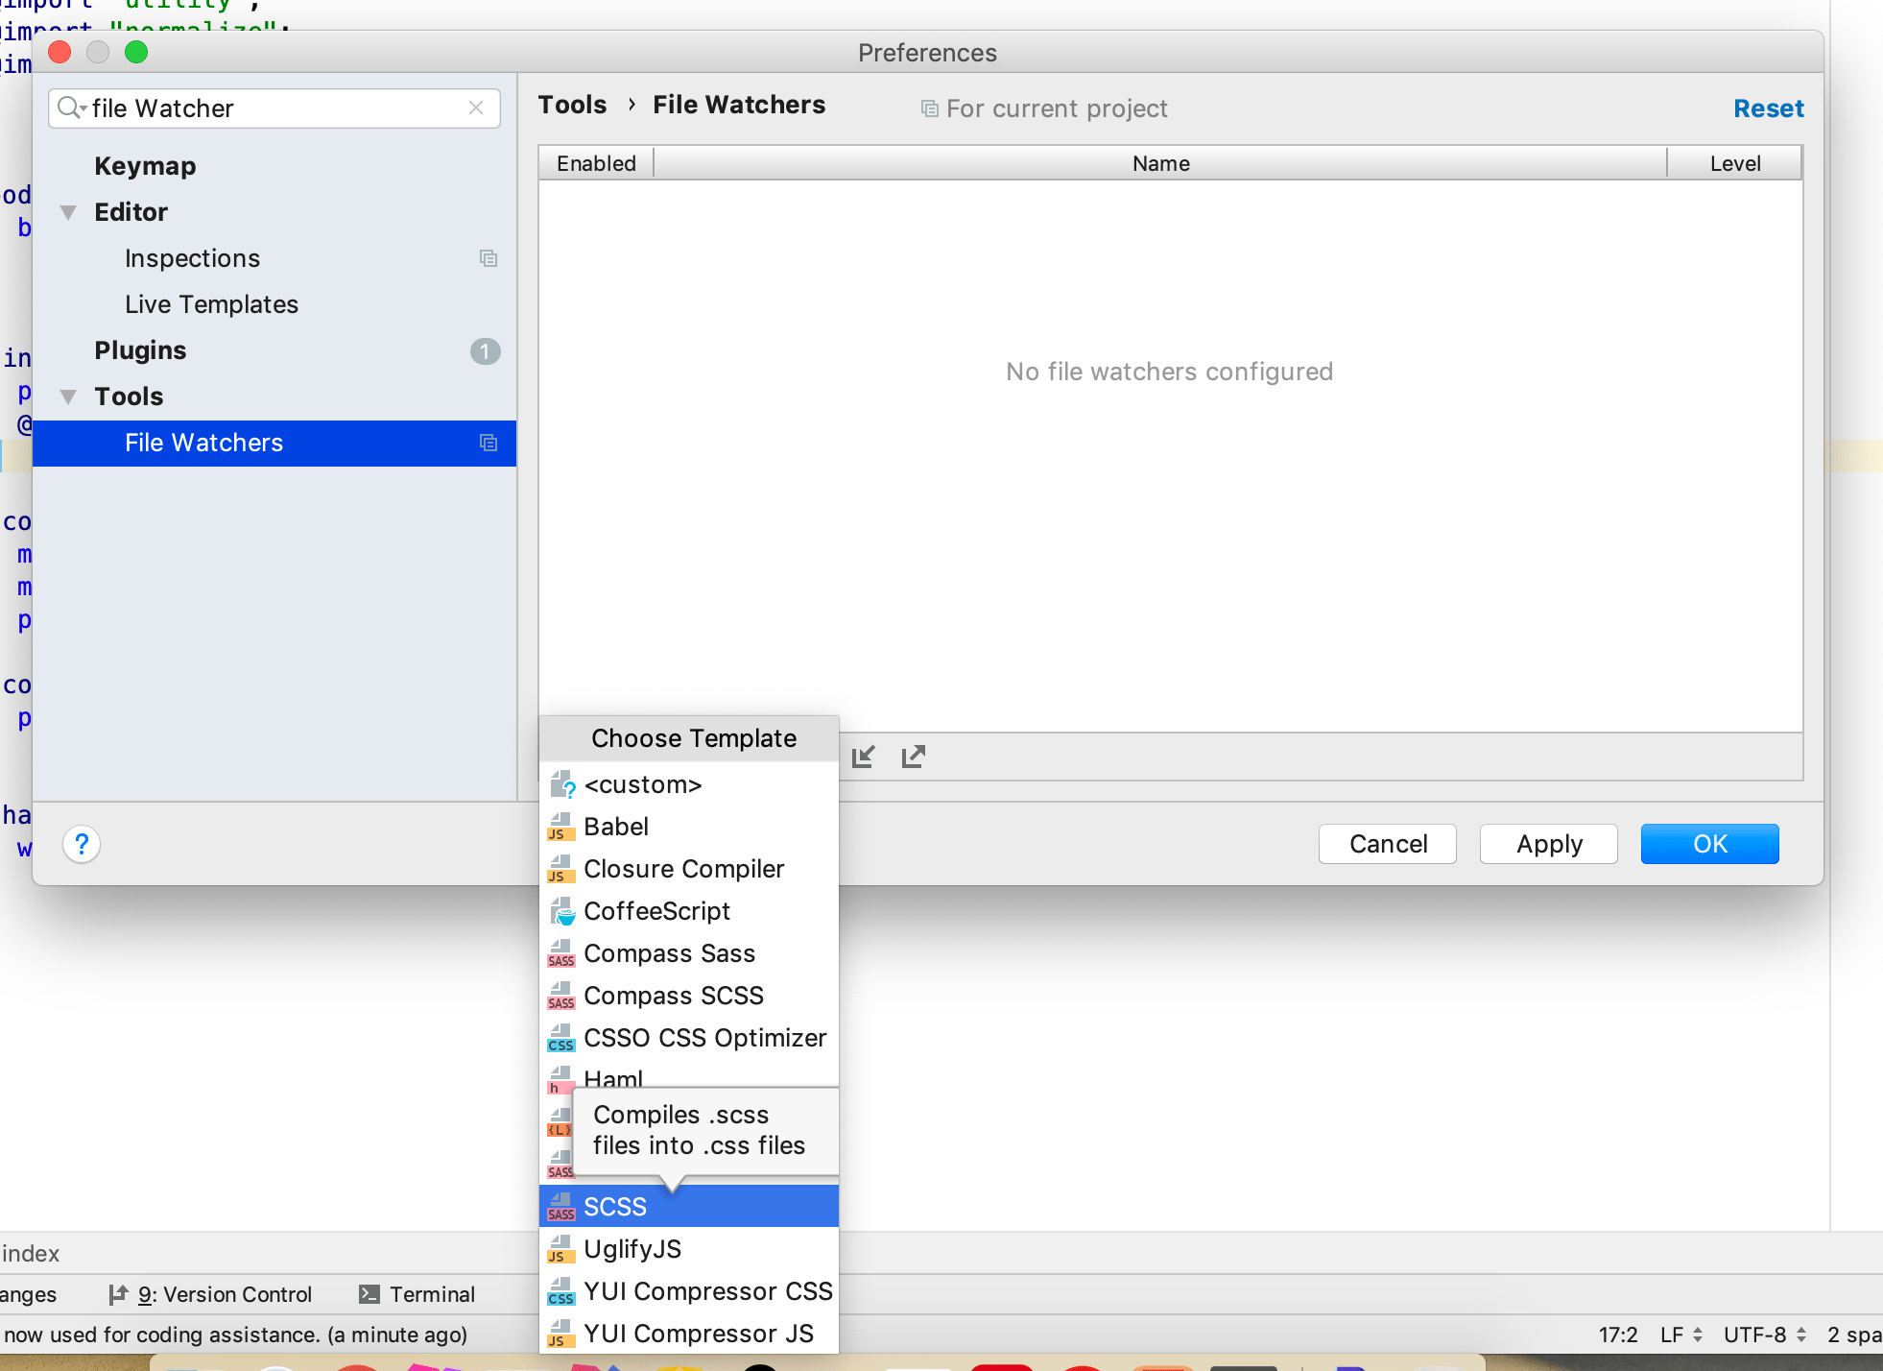Collapse the Tools section
The image size is (1883, 1371).
67,396
